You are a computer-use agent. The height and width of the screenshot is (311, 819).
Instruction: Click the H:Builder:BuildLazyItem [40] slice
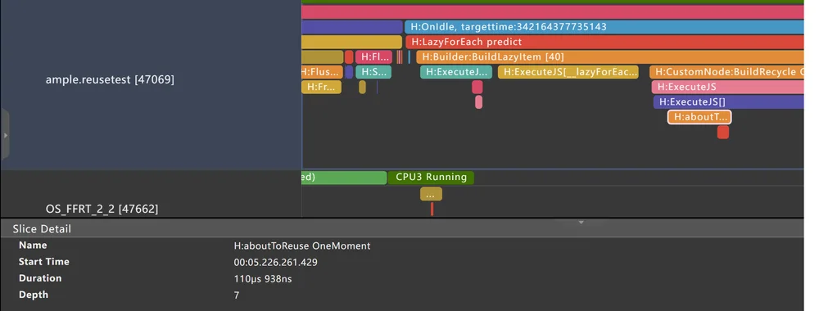click(610, 56)
